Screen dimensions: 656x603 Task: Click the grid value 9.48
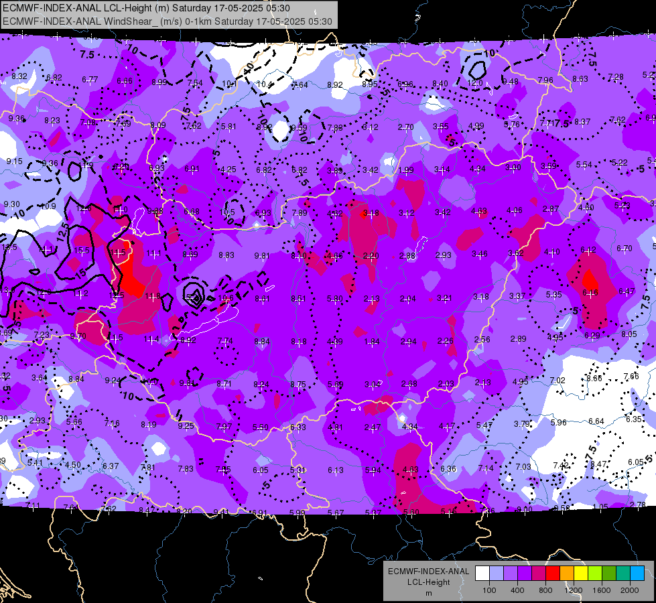pyautogui.click(x=510, y=82)
